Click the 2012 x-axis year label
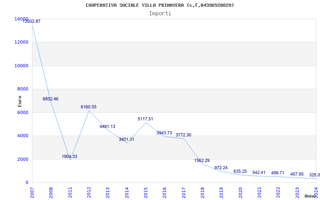The image size is (320, 200). (x=89, y=193)
